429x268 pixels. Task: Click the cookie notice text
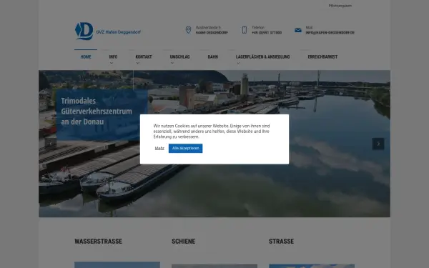(x=212, y=131)
